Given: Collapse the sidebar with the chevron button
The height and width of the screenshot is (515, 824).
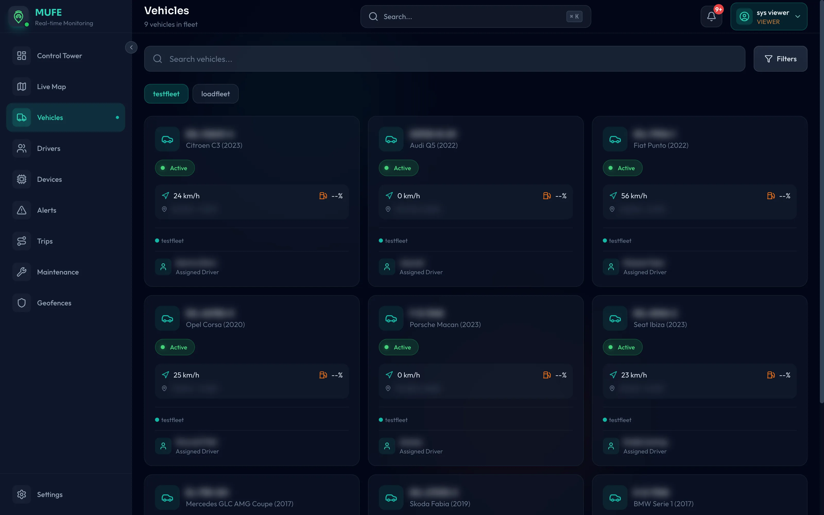Looking at the screenshot, I should point(131,47).
